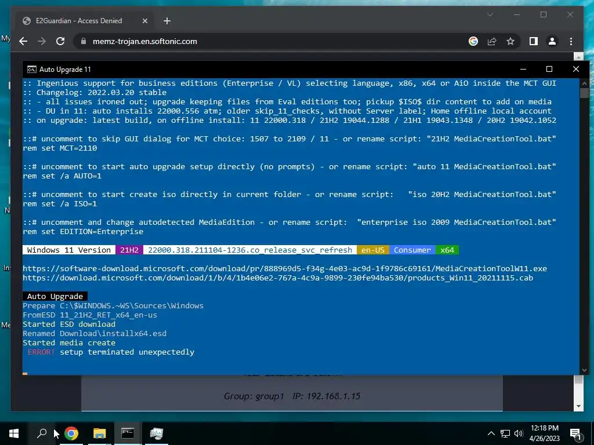594x445 pixels.
Task: Open network status tray icon
Action: tap(505, 433)
